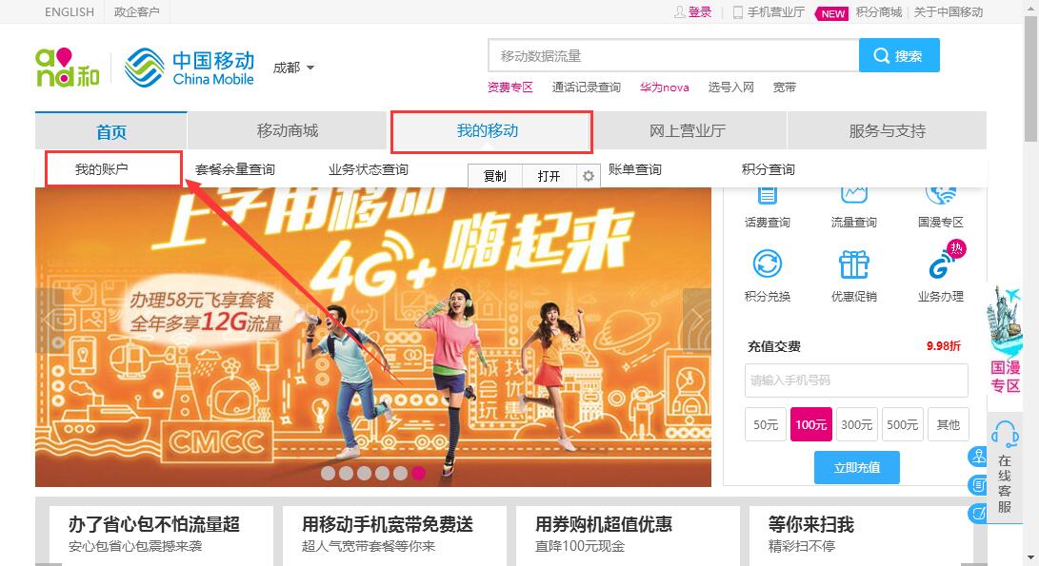Viewport: 1039px width, 566px height.
Task: Select the 其他 recharge amount option
Action: click(x=949, y=424)
